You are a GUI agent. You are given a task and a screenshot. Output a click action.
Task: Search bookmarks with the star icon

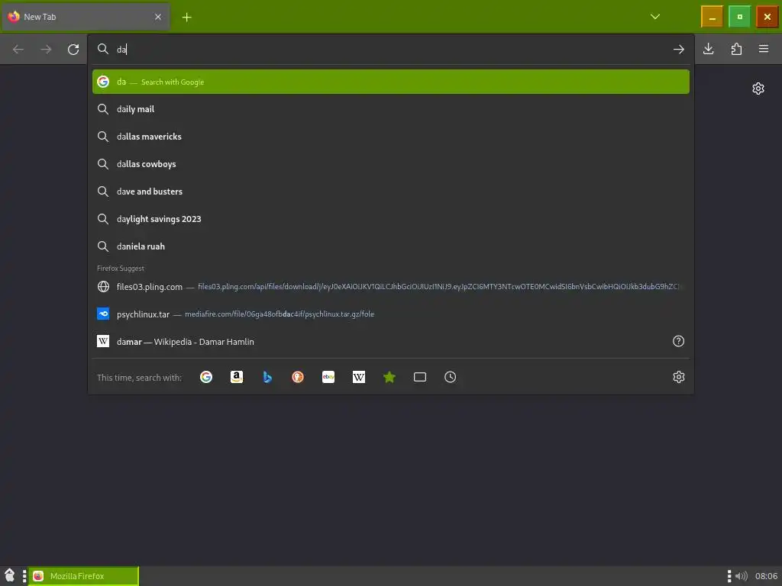coord(389,377)
